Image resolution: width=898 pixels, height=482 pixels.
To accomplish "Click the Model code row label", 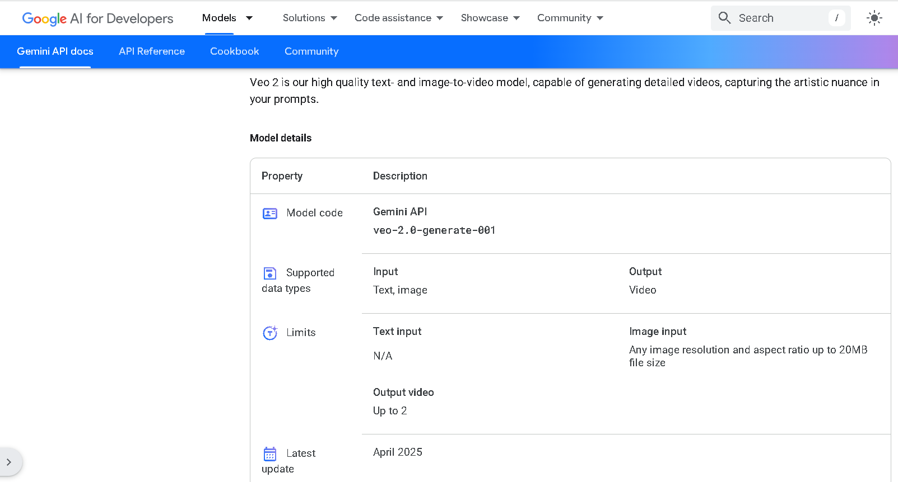I will tap(314, 213).
